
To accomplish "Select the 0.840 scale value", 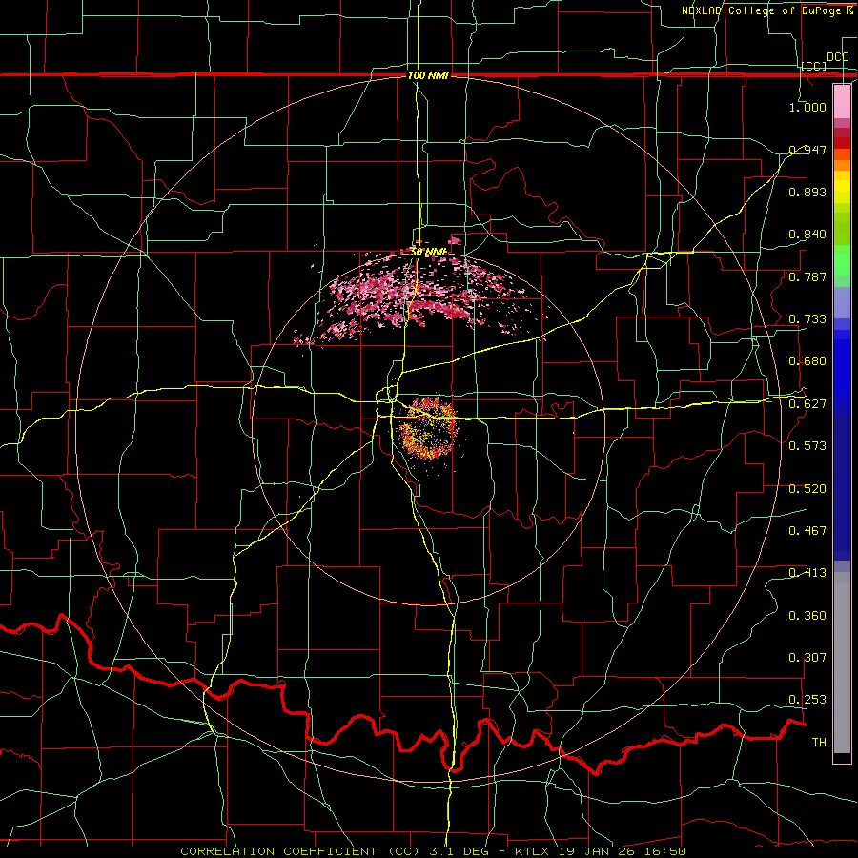I will coord(807,235).
